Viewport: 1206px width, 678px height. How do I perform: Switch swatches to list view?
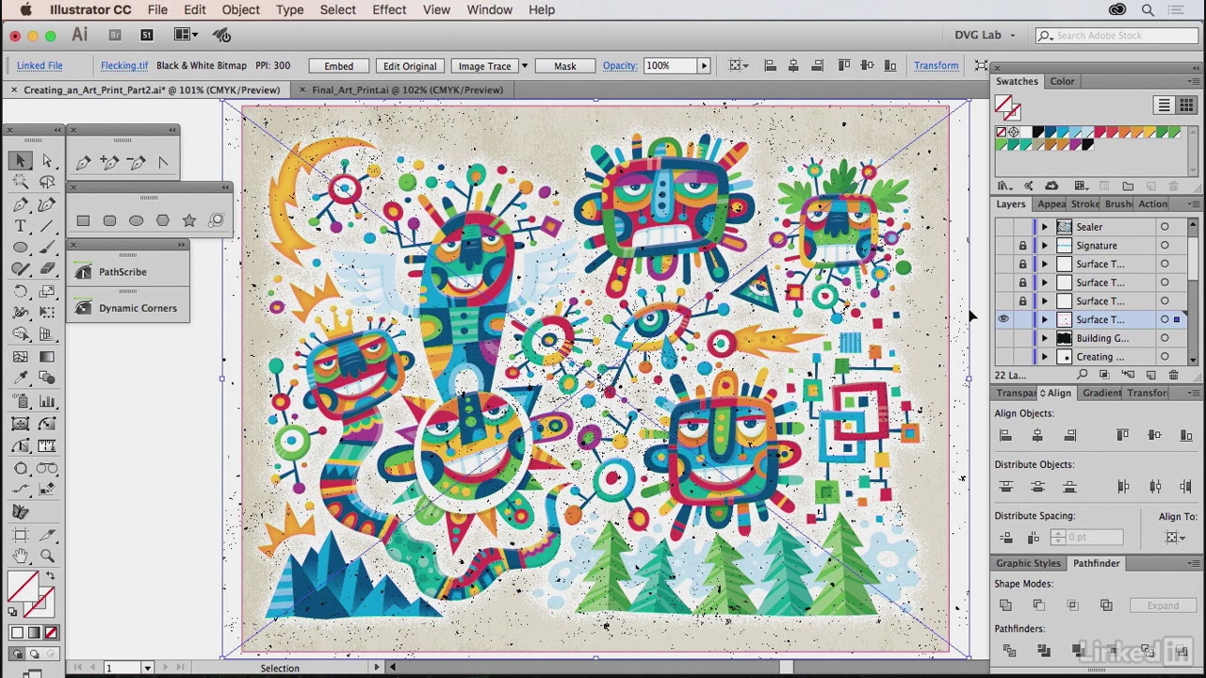[x=1164, y=105]
